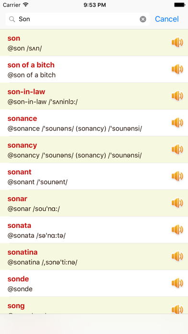Tap the speaker icon beside 'son-in-law'
Viewport: 188px width, 334px height.
[x=177, y=96]
